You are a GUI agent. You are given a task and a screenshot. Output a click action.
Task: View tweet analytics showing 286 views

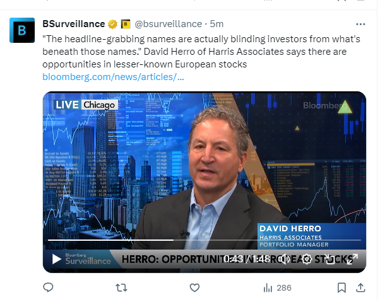(277, 287)
